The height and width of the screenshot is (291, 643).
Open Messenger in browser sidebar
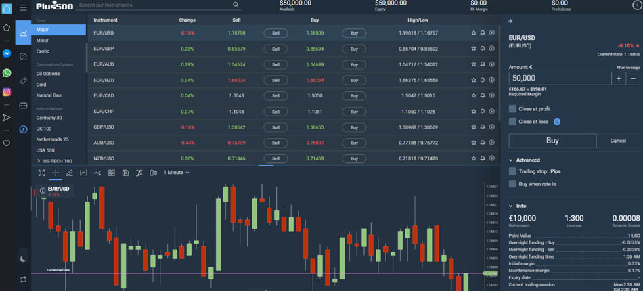point(7,53)
